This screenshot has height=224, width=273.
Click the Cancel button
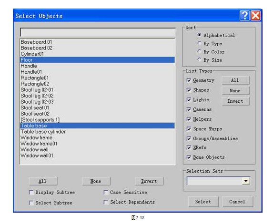click(x=237, y=202)
